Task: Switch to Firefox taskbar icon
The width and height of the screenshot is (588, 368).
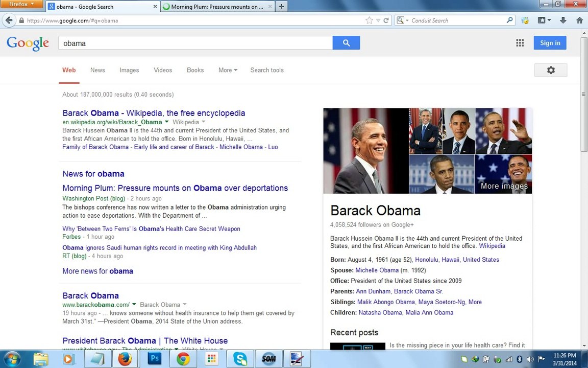Action: 125,359
